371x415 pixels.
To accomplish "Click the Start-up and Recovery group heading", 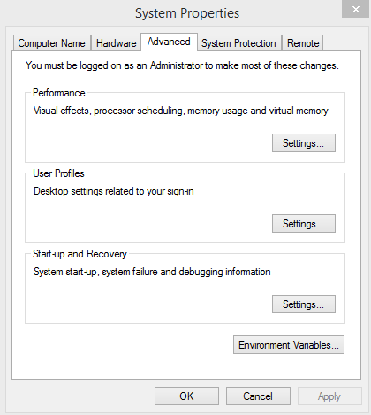I will 79,254.
